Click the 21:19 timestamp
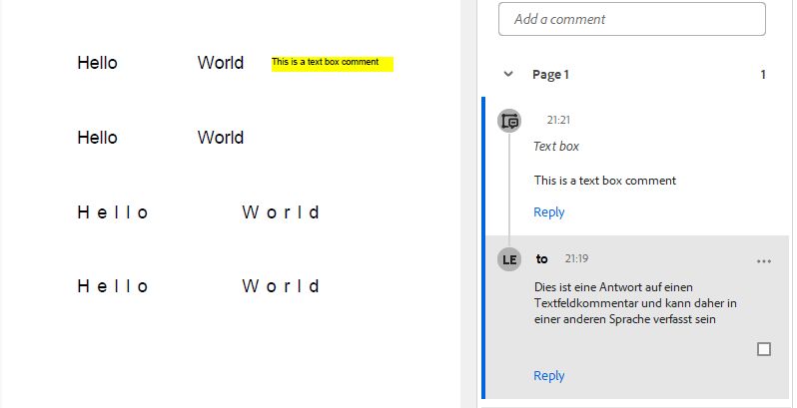The width and height of the screenshot is (797, 408). click(576, 258)
